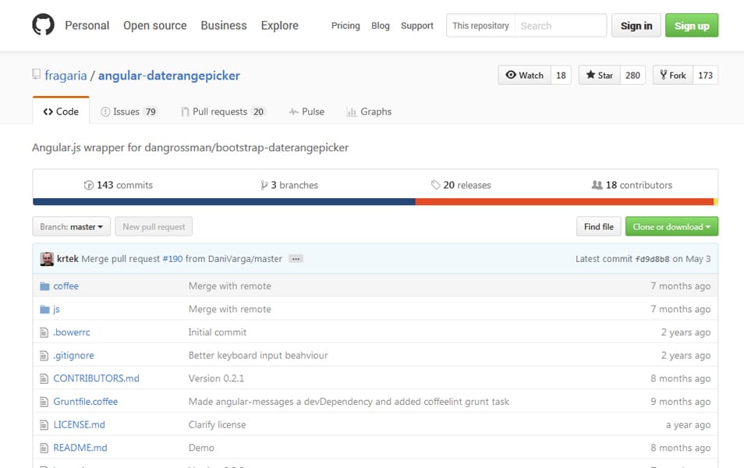Open the coffee folder

click(x=66, y=286)
